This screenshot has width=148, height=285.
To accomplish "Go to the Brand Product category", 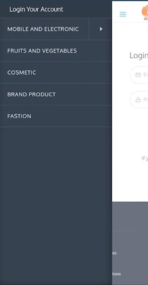I will [x=31, y=94].
